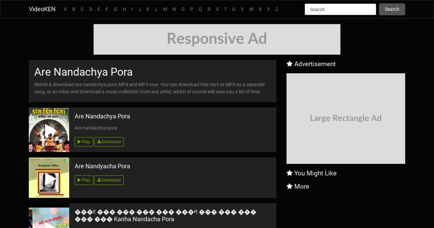Click the star icon beside More
Viewport: 434px width, 228px height.
(x=289, y=186)
